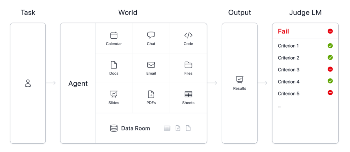This screenshot has width=350, height=152.
Task: Click the "Criterion 4" text
Action: click(288, 82)
